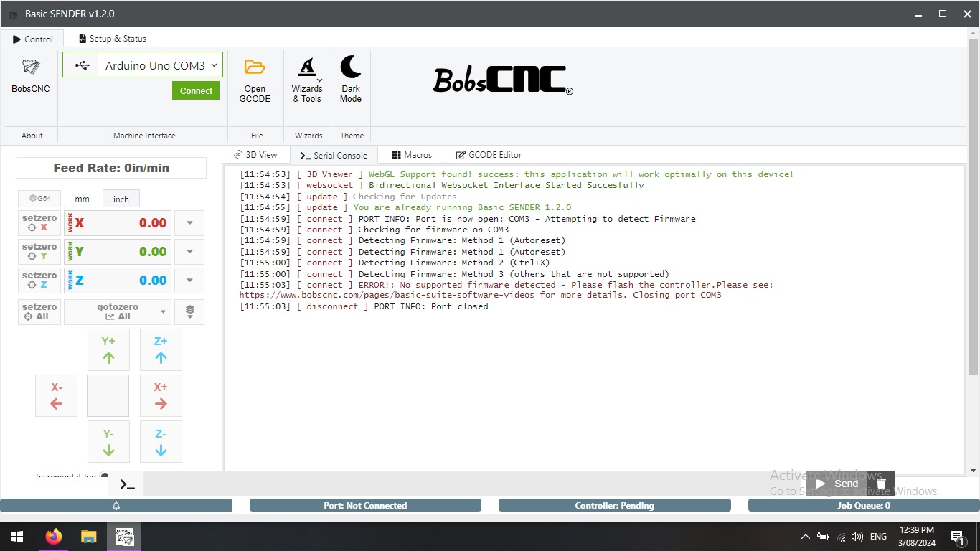This screenshot has width=980, height=551.
Task: Select inch units toggle
Action: 121,199
